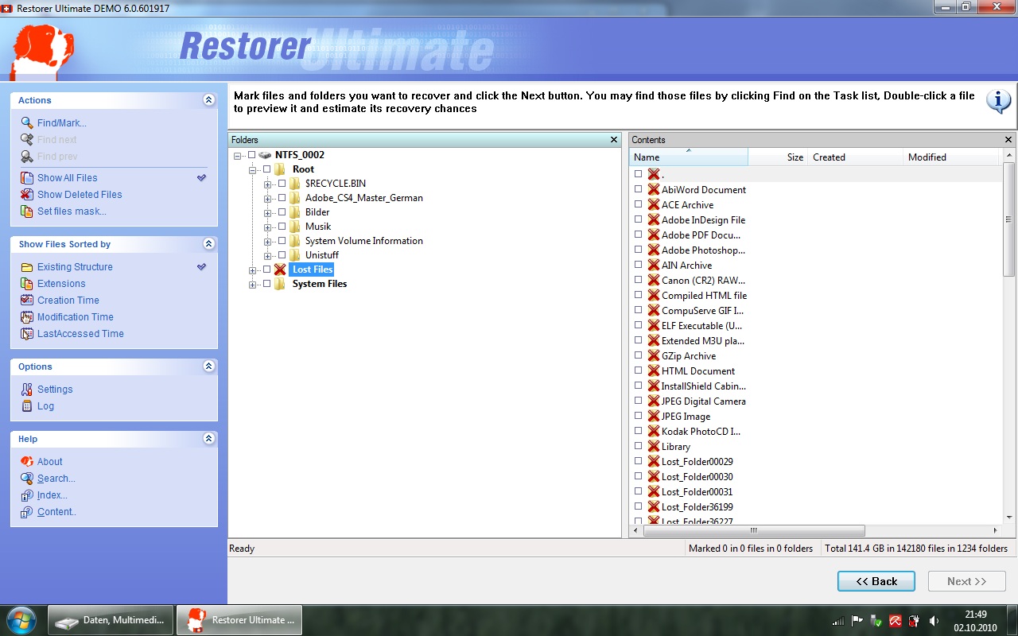
Task: Open the Find/Mark link
Action: pyautogui.click(x=62, y=123)
